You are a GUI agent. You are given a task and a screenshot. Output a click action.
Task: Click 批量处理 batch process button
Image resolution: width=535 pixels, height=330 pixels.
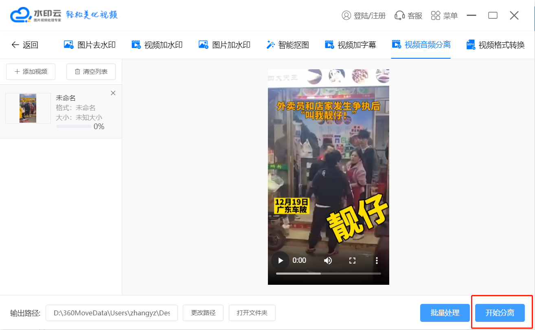[x=445, y=313]
